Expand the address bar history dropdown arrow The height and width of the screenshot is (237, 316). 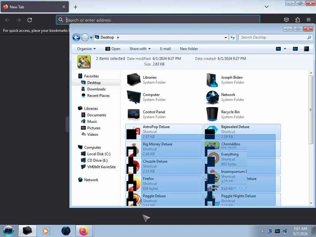click(x=226, y=37)
